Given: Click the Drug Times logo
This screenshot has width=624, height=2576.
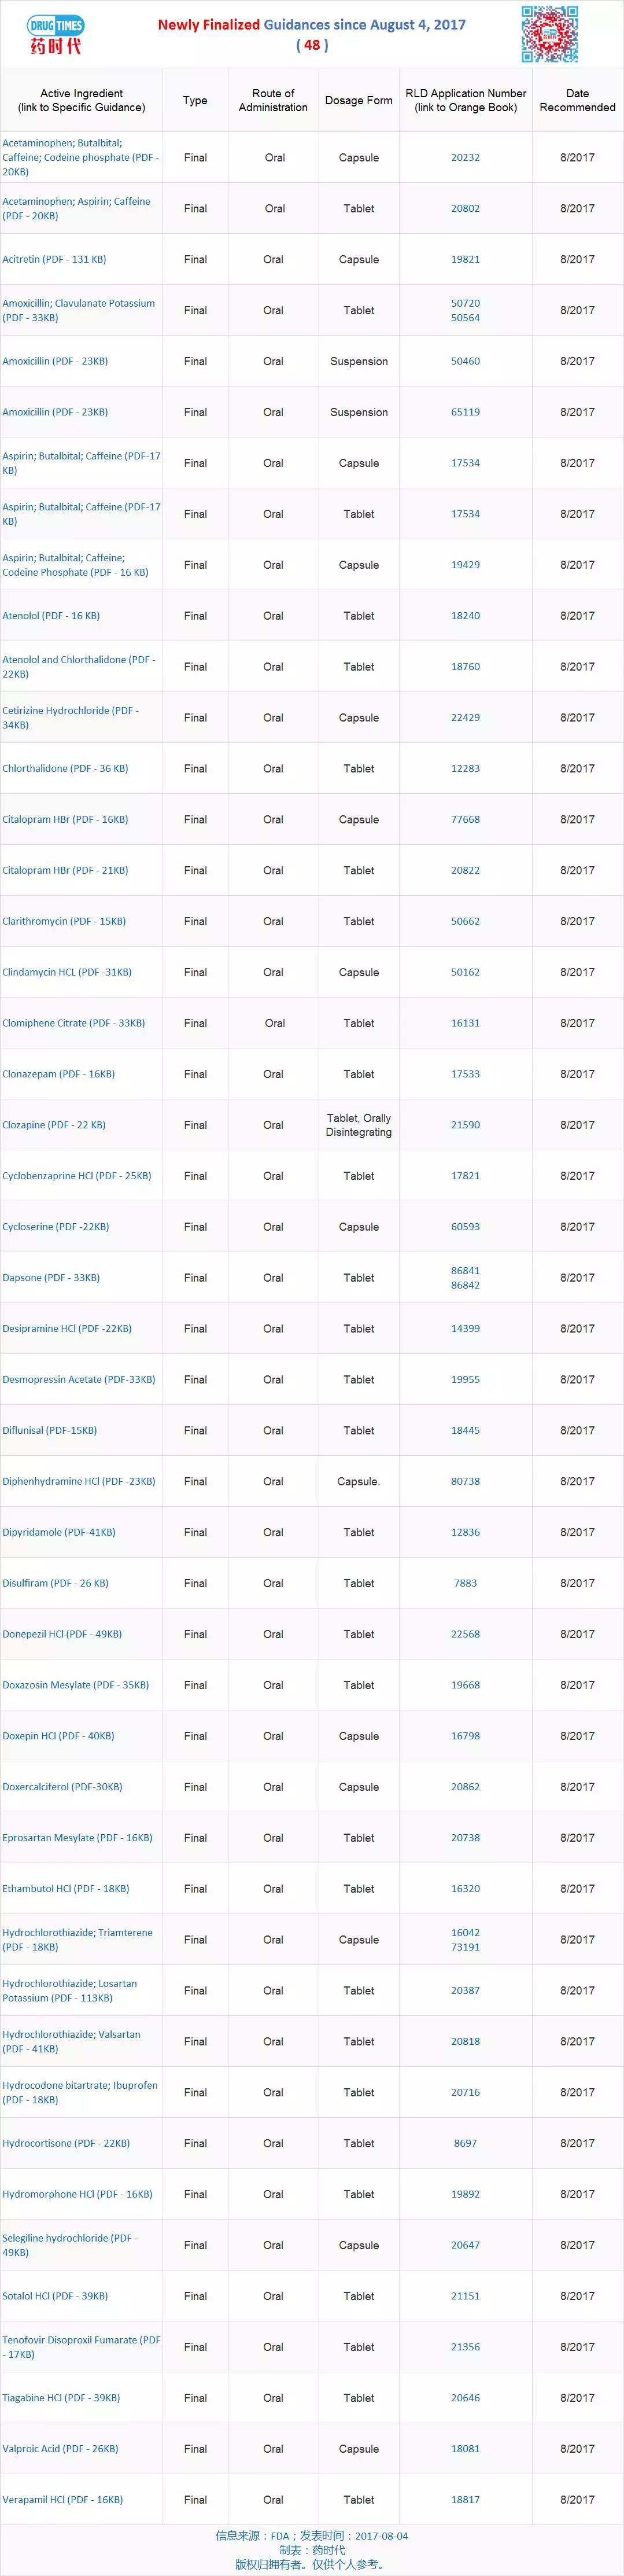Looking at the screenshot, I should click(55, 34).
